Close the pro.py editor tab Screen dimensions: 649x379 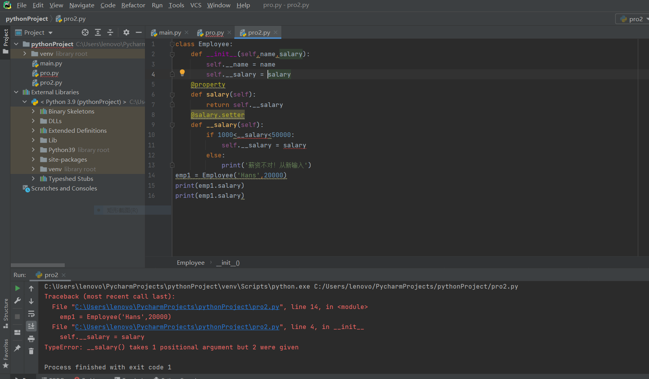click(229, 32)
